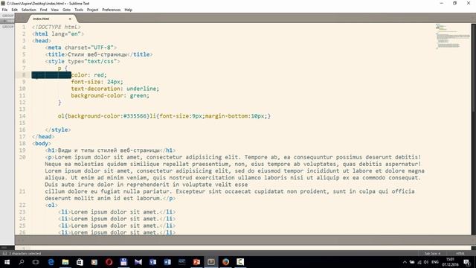Open the Windows Start menu
Screen dimensions: 476x268
pos(7,262)
